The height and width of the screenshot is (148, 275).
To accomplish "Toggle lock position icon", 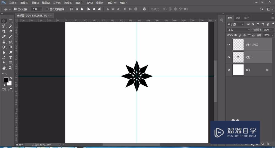I will (x=244, y=35).
